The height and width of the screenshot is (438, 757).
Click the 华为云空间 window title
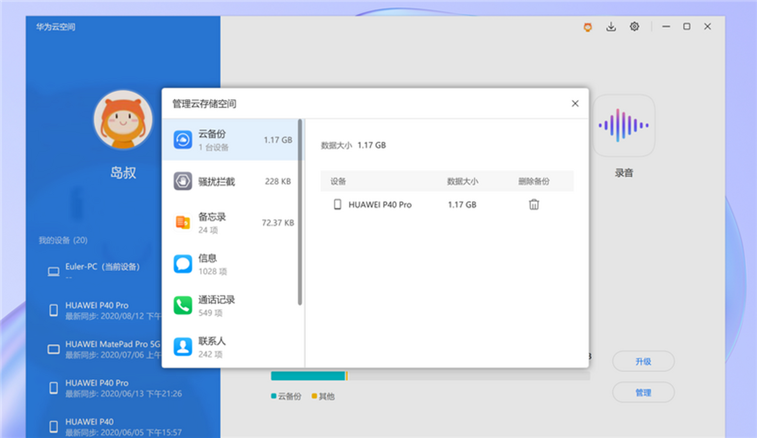(x=55, y=27)
